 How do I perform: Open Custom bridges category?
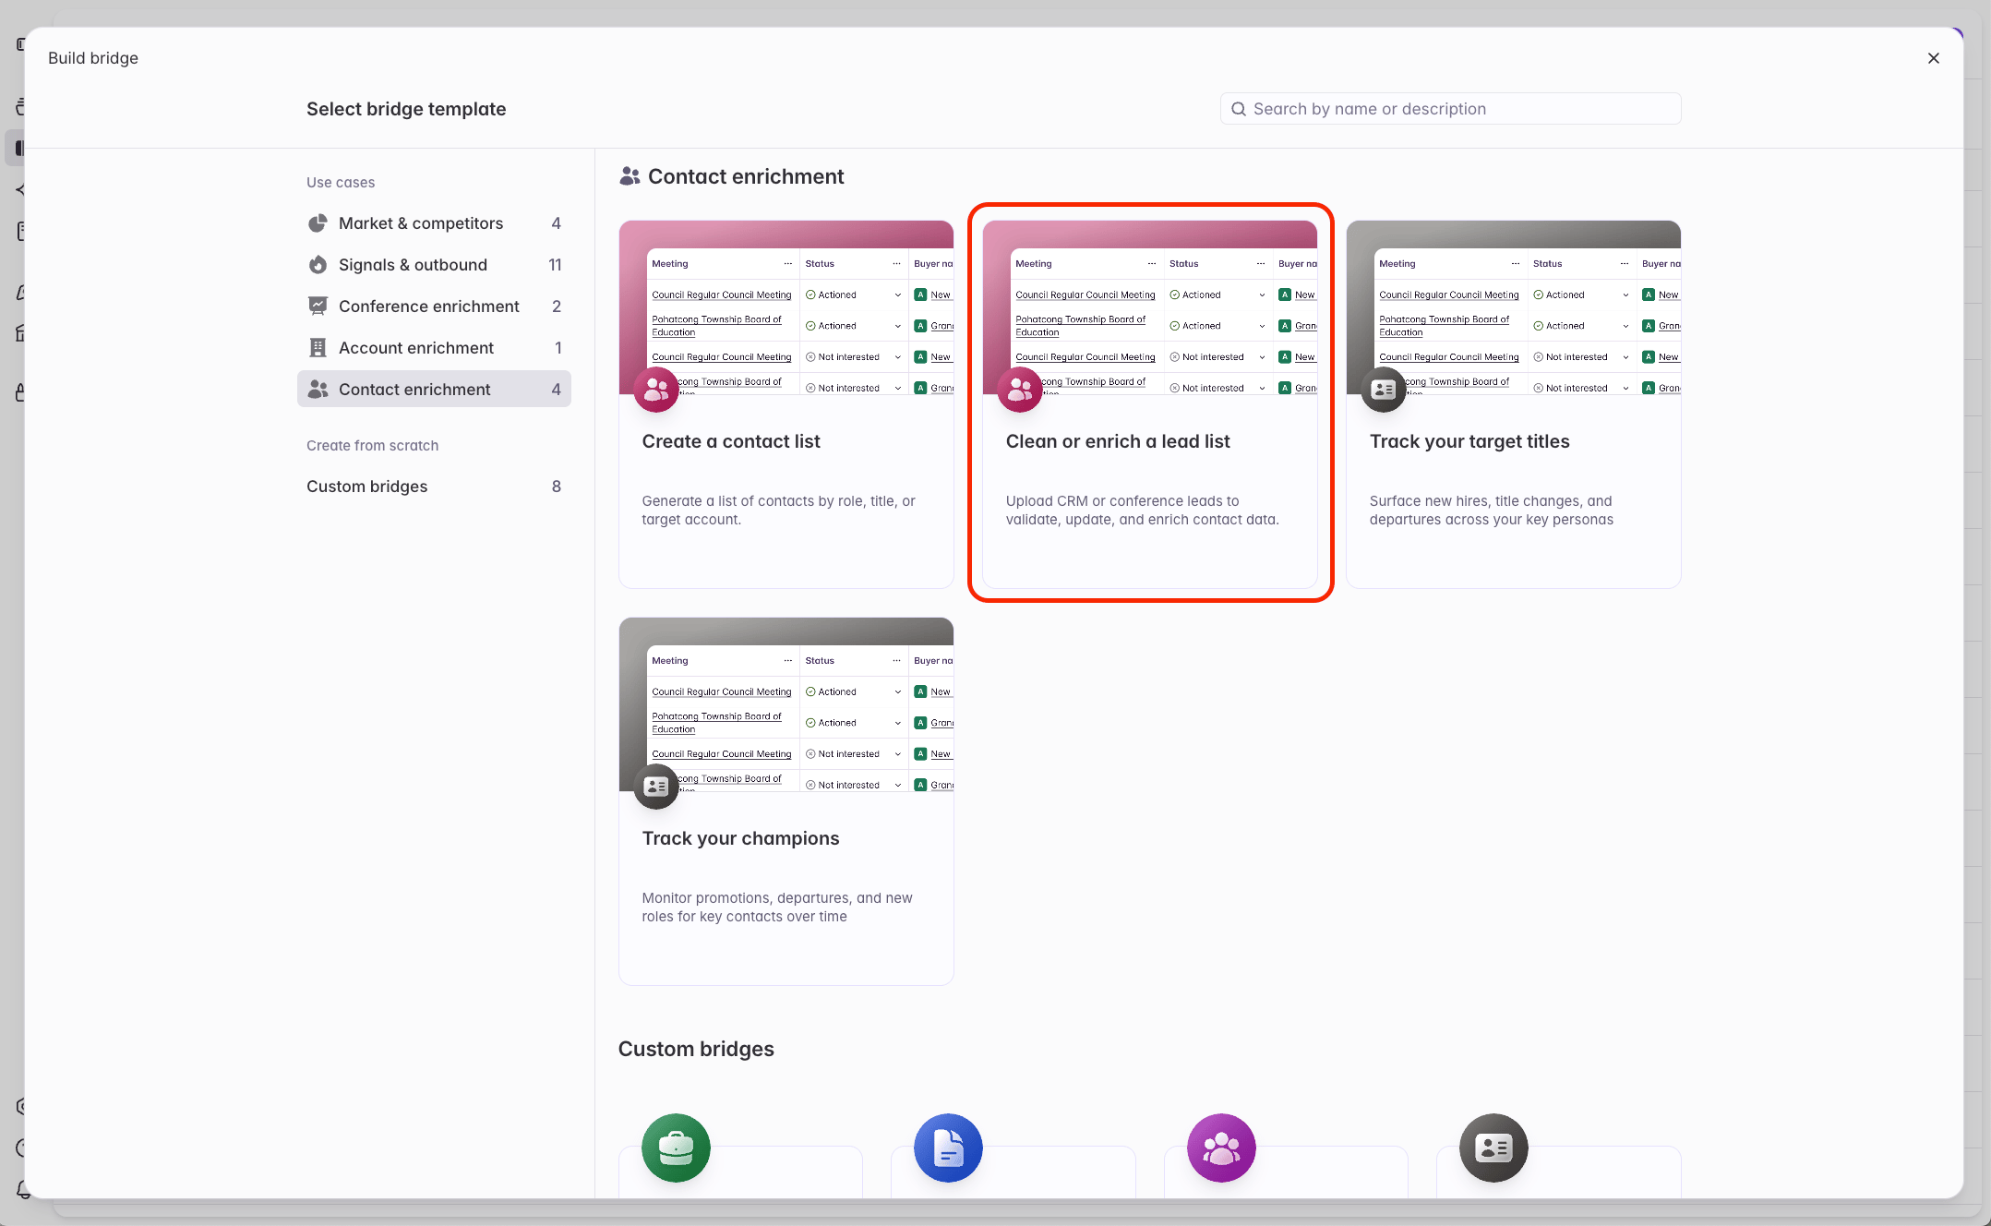(x=434, y=487)
